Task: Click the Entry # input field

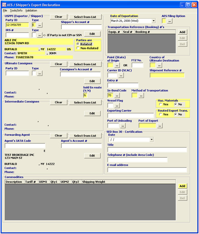Action: click(x=123, y=85)
